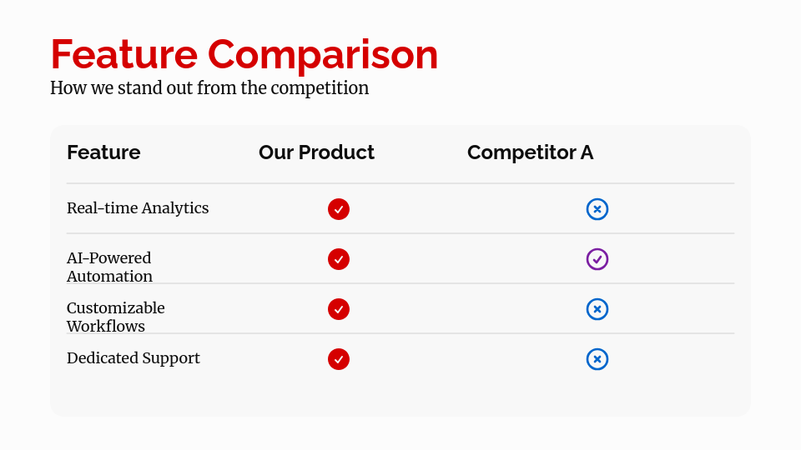This screenshot has width=801, height=450.
Task: Click Competitor A purple checkmark for AI-Powered Automation
Action: tap(597, 259)
